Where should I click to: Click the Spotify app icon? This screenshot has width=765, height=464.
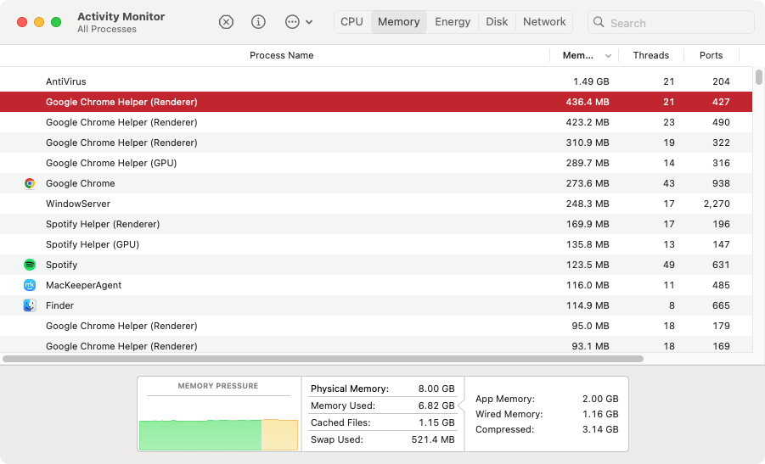tap(30, 265)
